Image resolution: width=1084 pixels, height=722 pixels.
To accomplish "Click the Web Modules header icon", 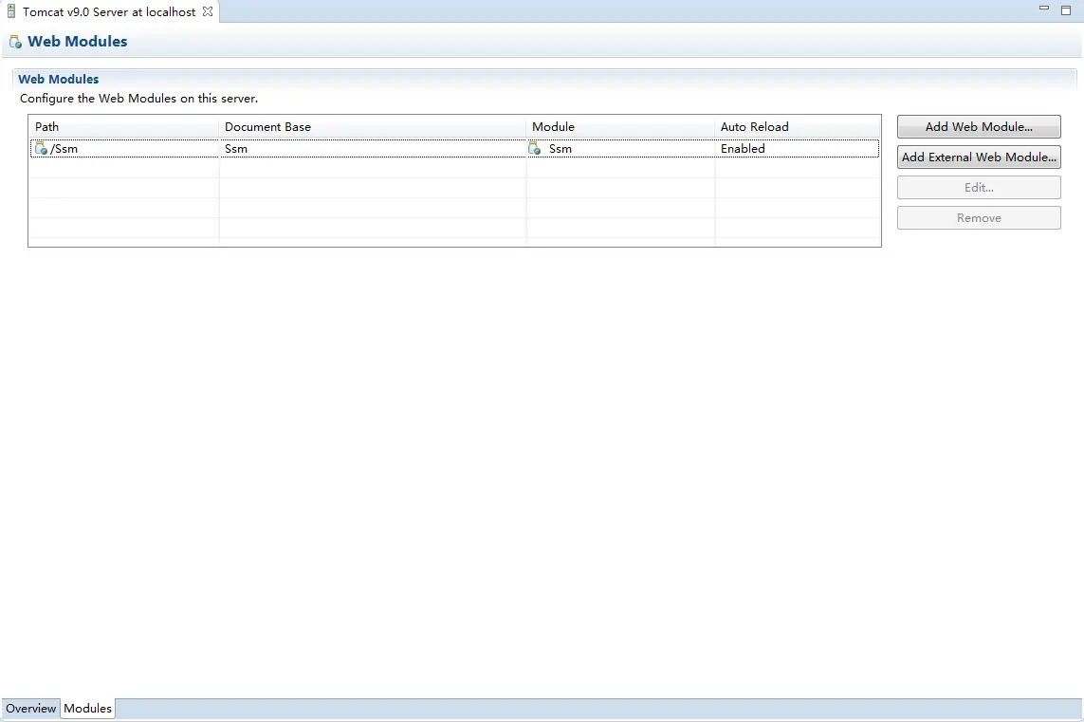I will (x=15, y=42).
